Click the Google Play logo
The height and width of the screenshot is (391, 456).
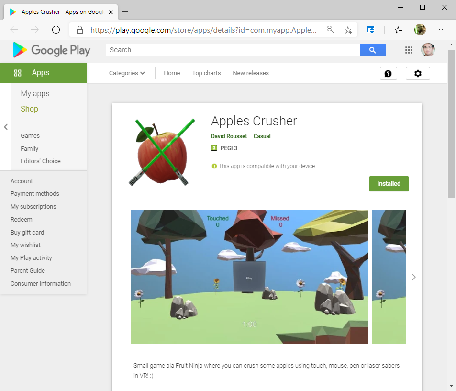coord(52,50)
